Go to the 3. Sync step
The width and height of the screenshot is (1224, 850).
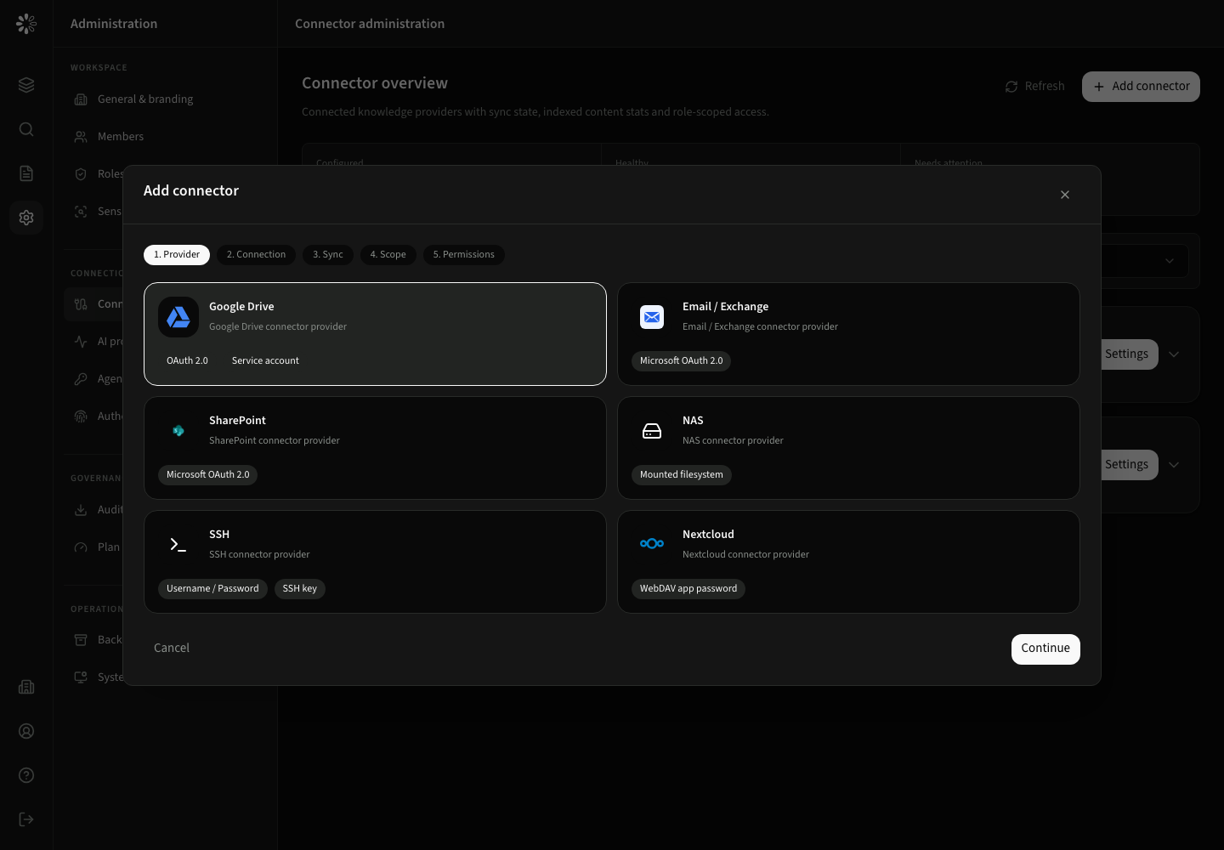pos(328,255)
